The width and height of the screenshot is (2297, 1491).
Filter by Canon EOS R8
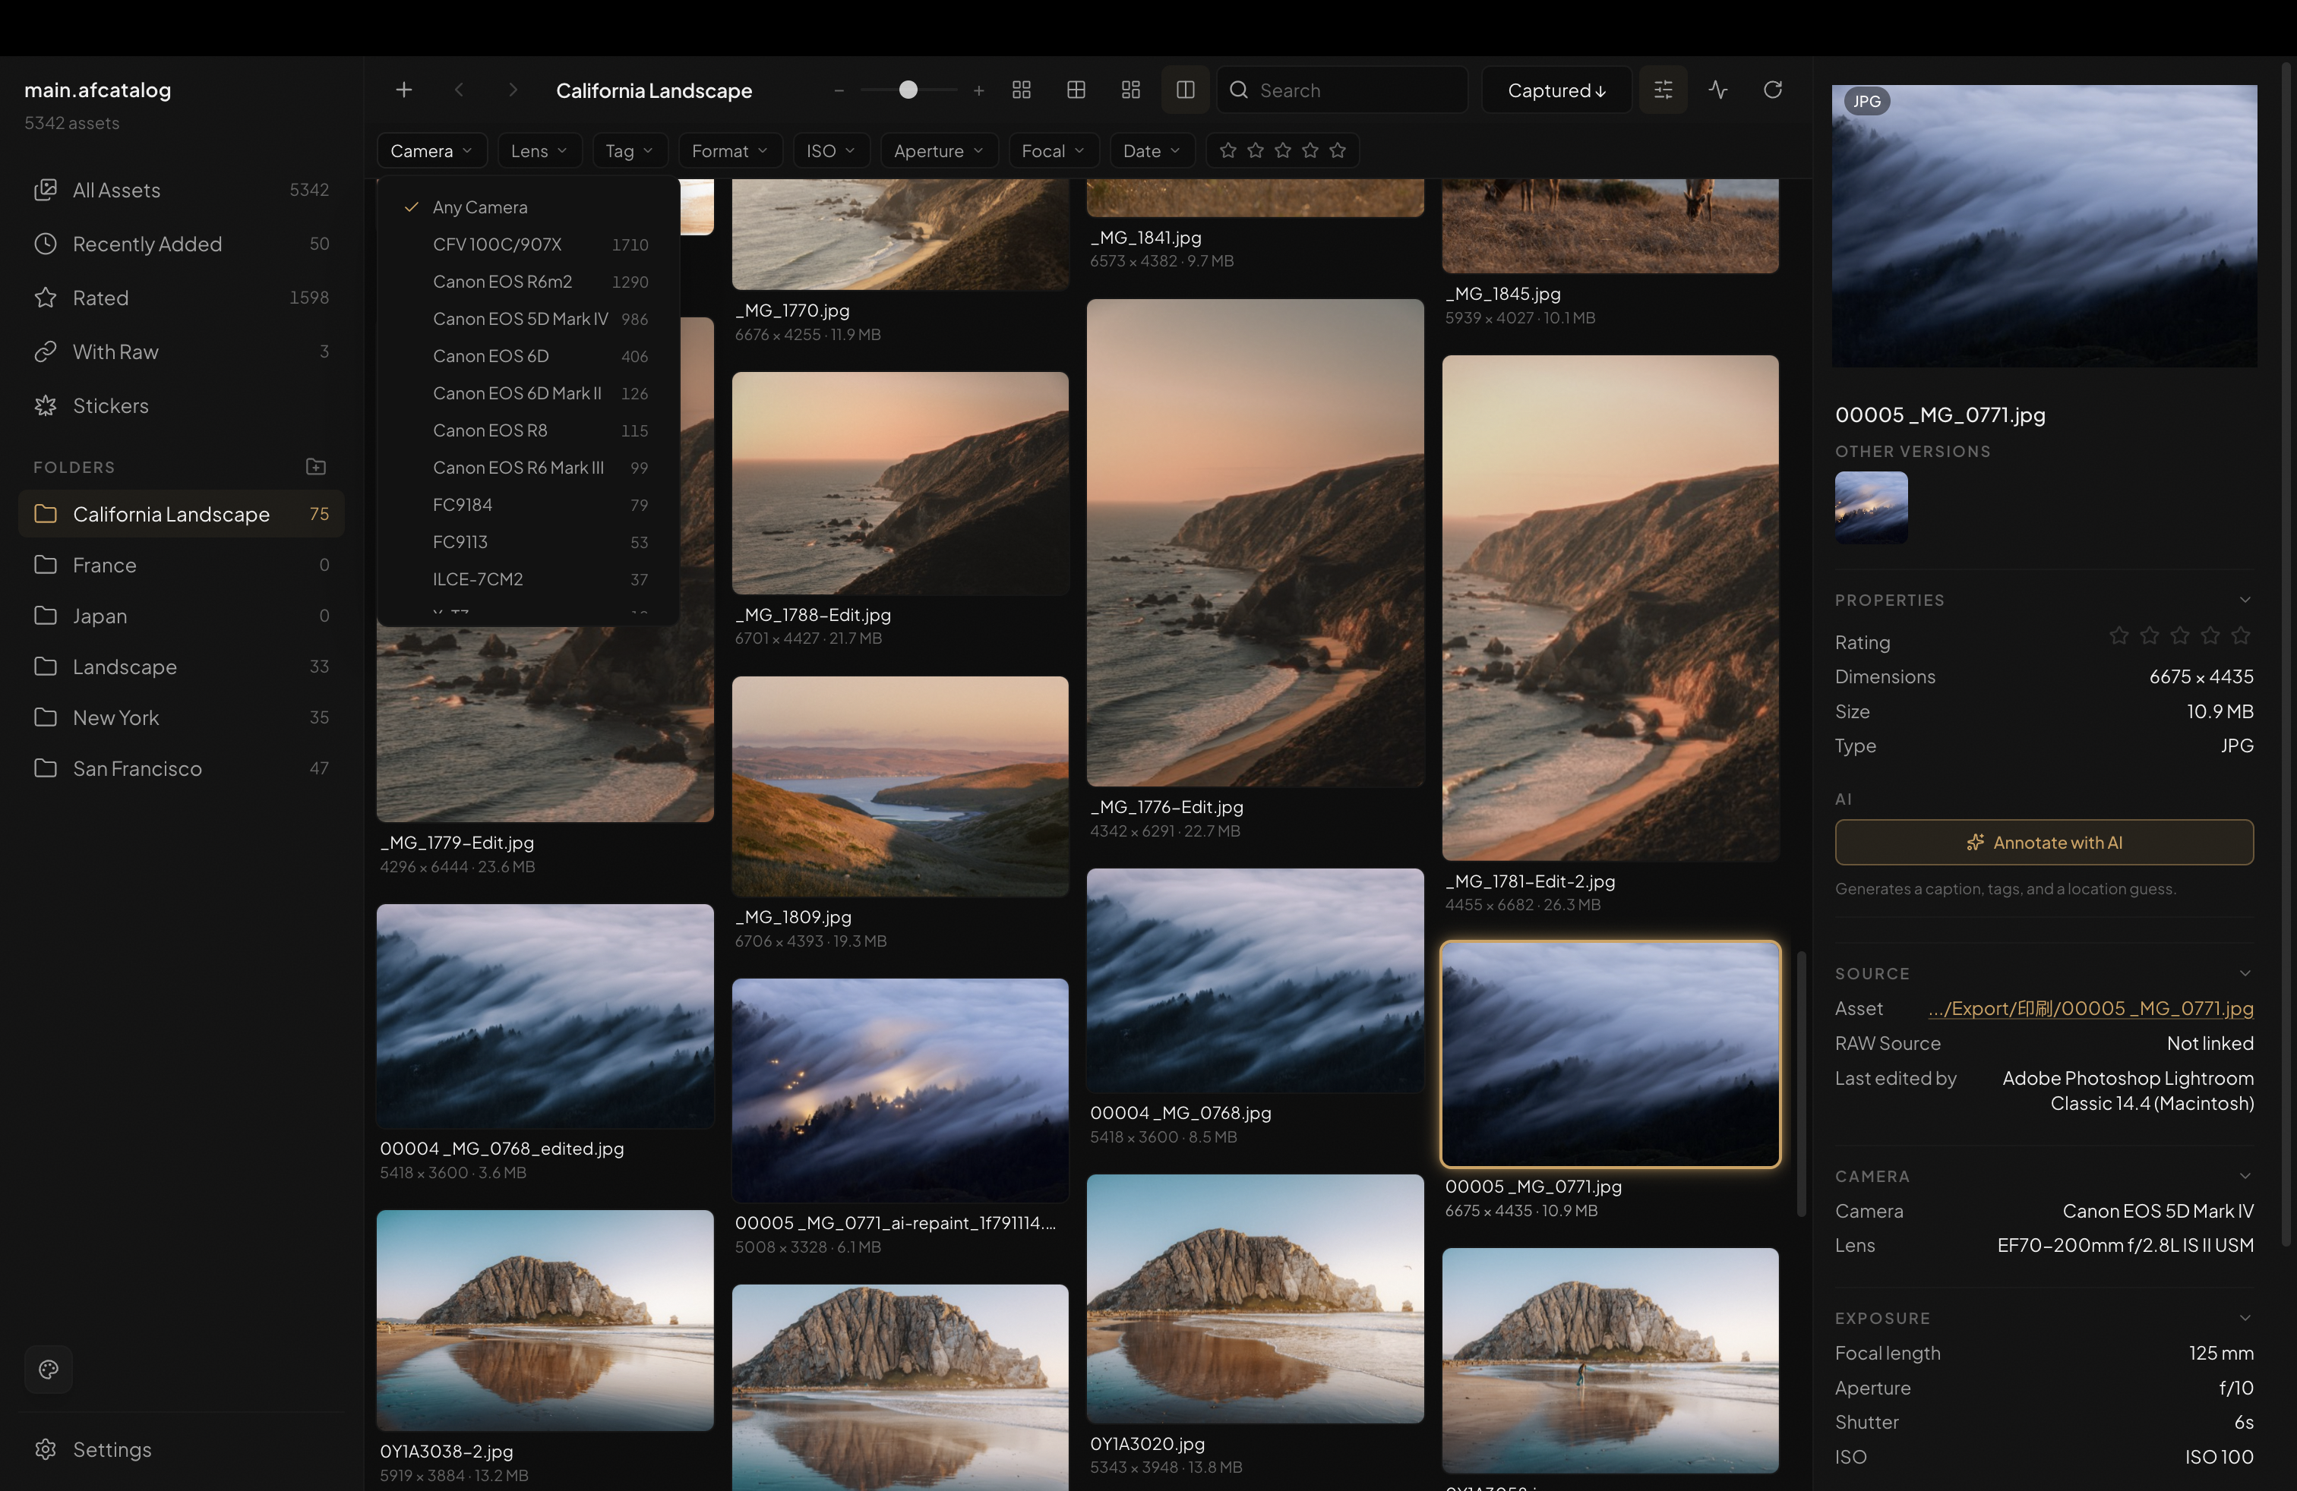tap(528, 430)
